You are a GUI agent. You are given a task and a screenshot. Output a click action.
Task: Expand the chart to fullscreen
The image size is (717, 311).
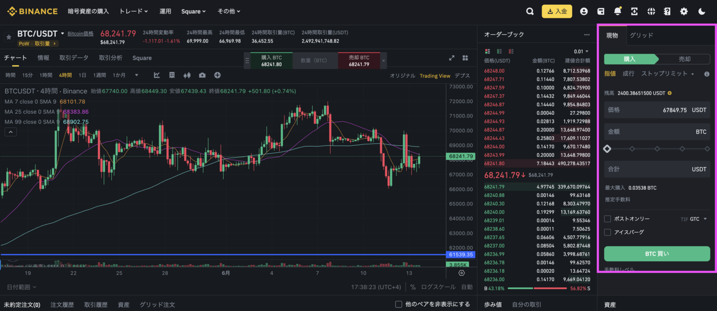(451, 58)
